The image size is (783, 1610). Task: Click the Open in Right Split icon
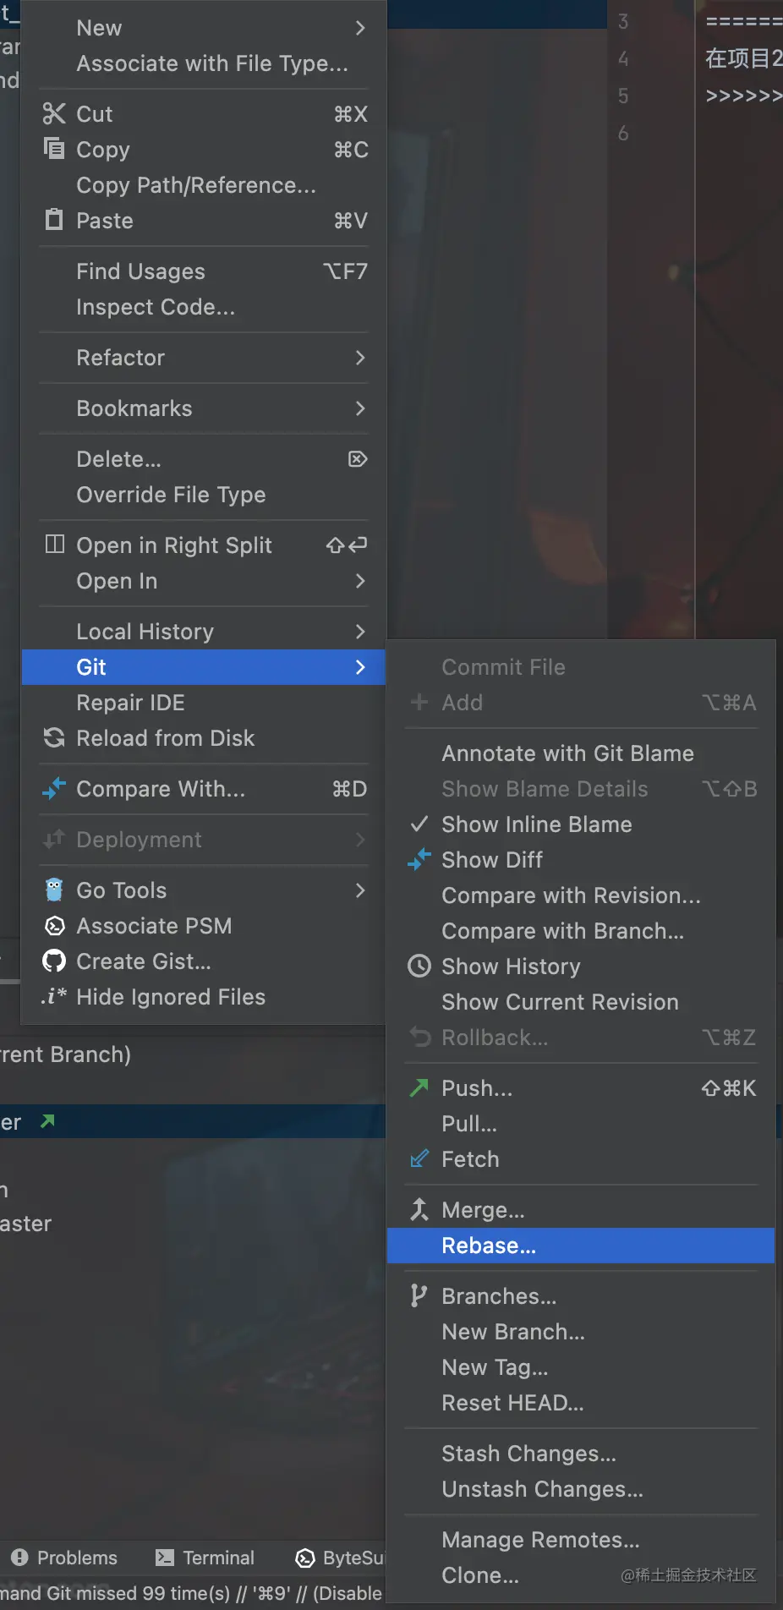coord(54,545)
